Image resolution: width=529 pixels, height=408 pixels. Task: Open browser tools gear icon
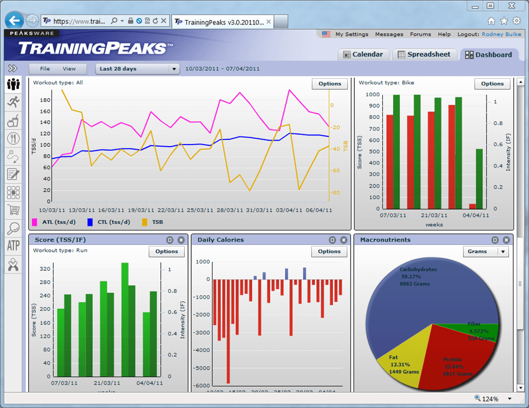516,21
